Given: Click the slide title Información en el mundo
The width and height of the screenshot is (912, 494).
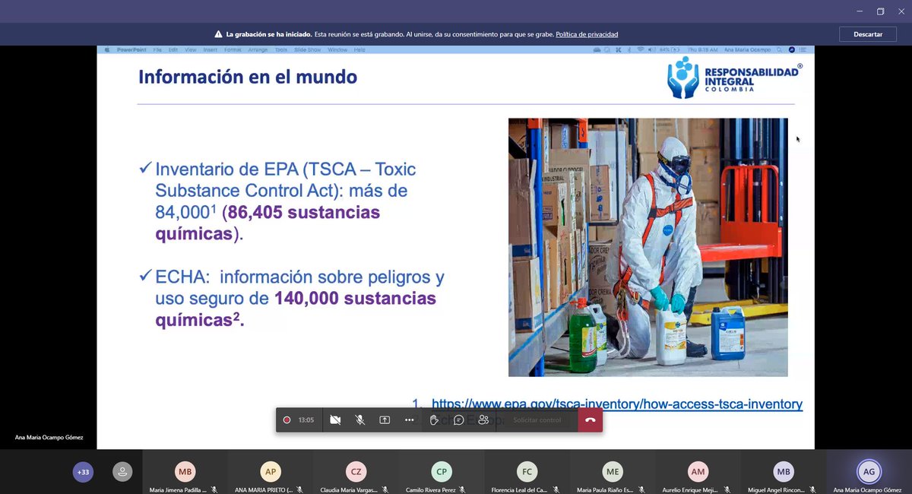Looking at the screenshot, I should [248, 77].
